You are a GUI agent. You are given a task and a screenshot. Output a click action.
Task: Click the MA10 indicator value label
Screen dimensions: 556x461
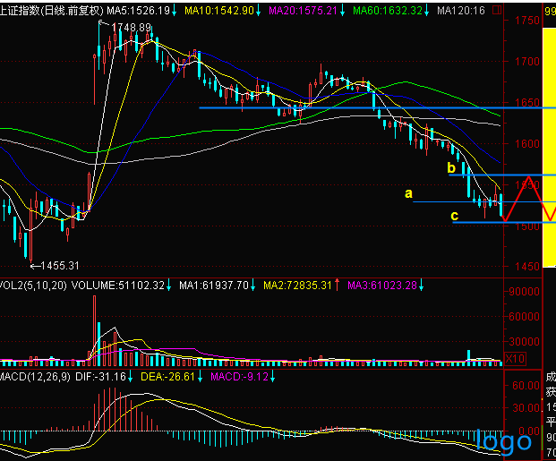point(218,10)
